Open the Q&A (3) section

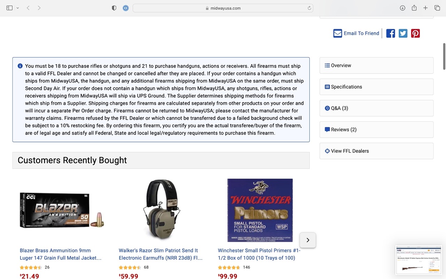pos(376,108)
